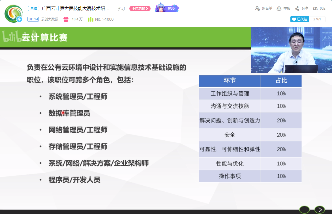The height and width of the screenshot is (214, 332).
Task: Click the viewers icon showing 602
Action: point(315,8)
